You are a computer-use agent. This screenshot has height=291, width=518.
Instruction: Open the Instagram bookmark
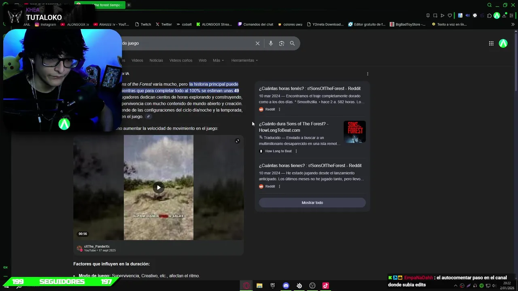point(45,24)
